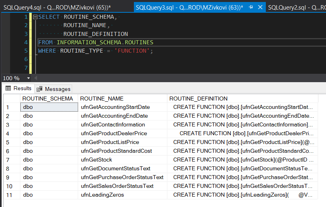
Task: Click the ufnGetContactInformation name cell
Action: coord(122,124)
